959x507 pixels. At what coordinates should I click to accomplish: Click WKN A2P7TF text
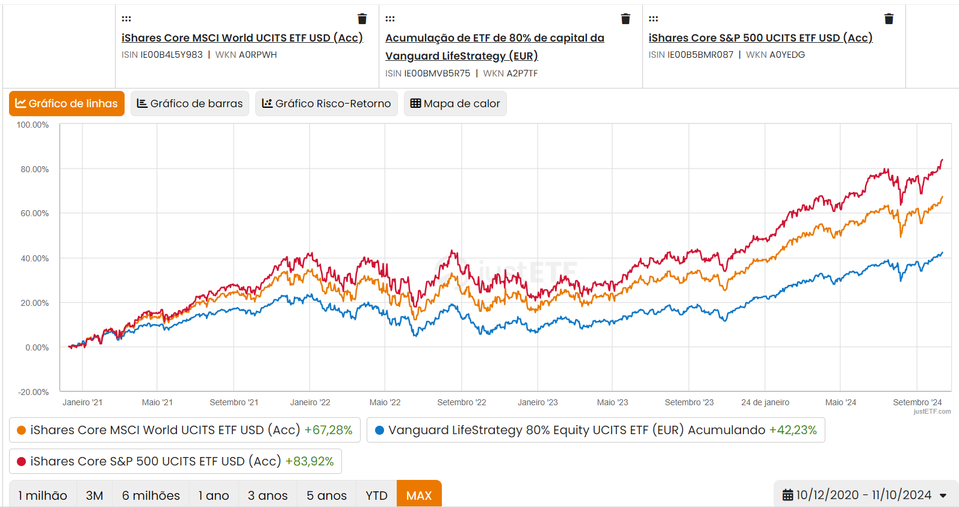pos(511,73)
